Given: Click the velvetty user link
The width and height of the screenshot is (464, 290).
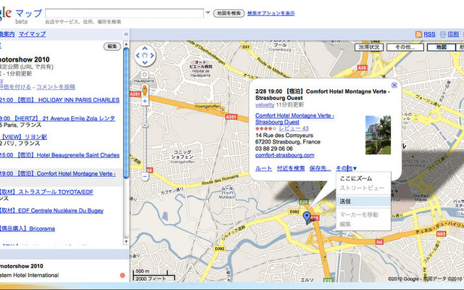Looking at the screenshot, I should (x=265, y=104).
